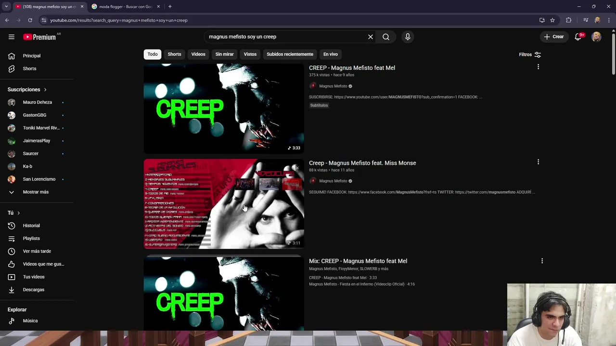Click the magnifier search button
Screen dimensions: 616x346
(386, 37)
